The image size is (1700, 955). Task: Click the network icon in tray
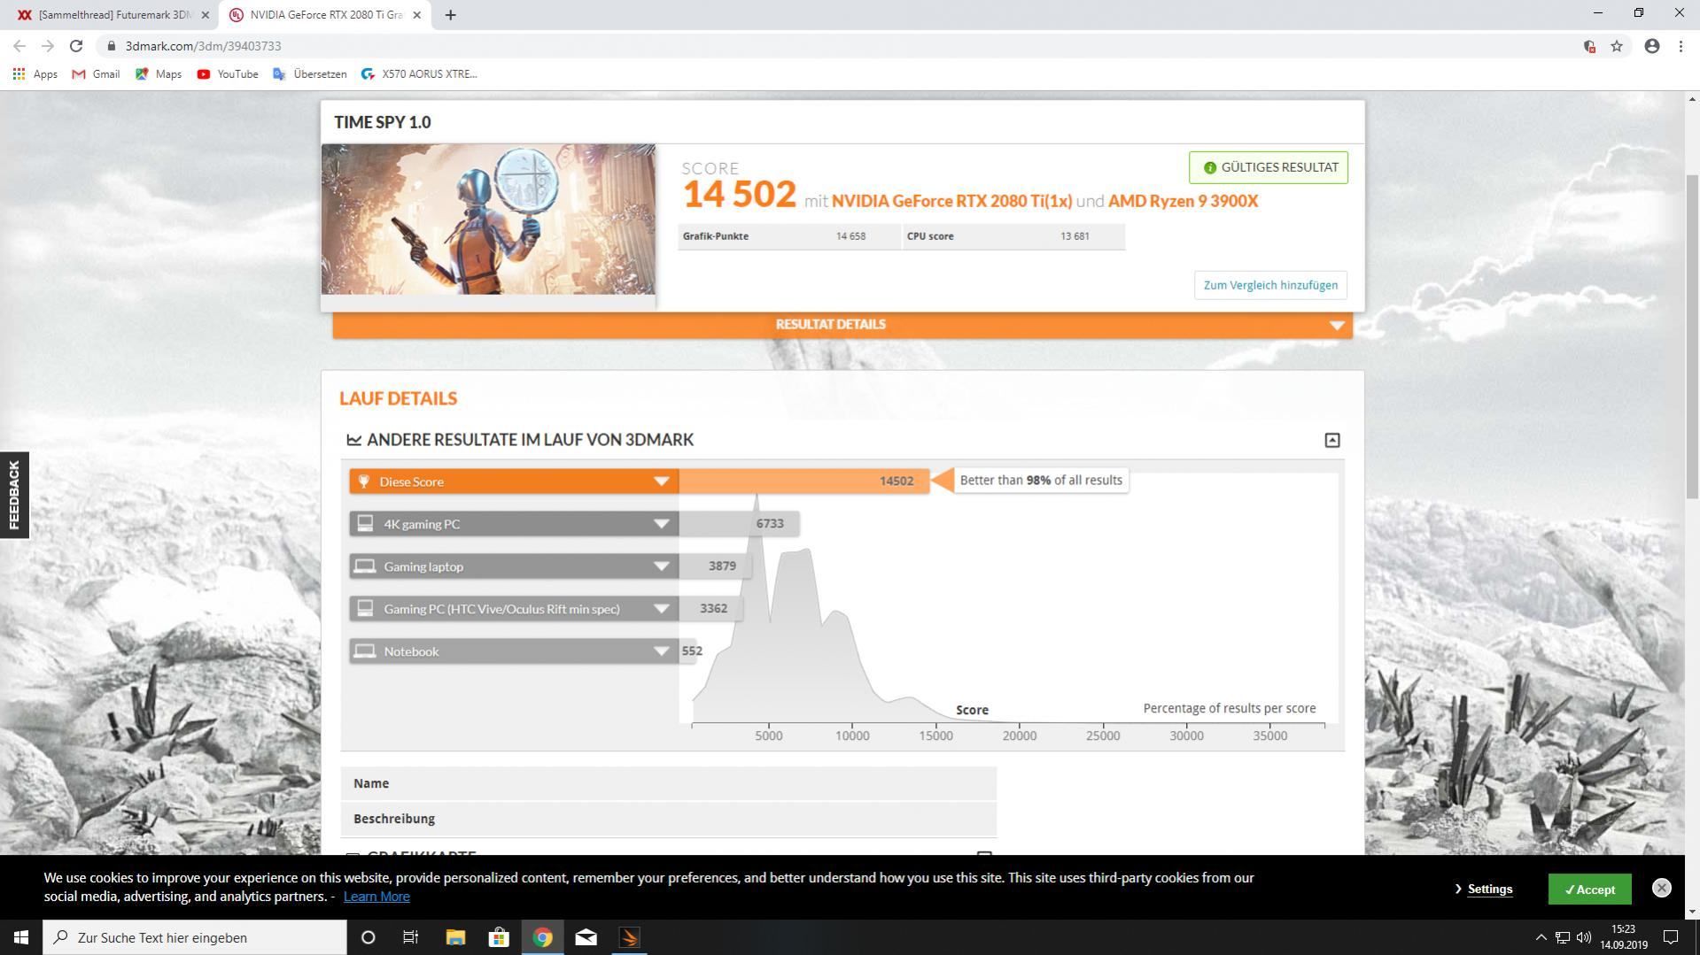pyautogui.click(x=1563, y=937)
